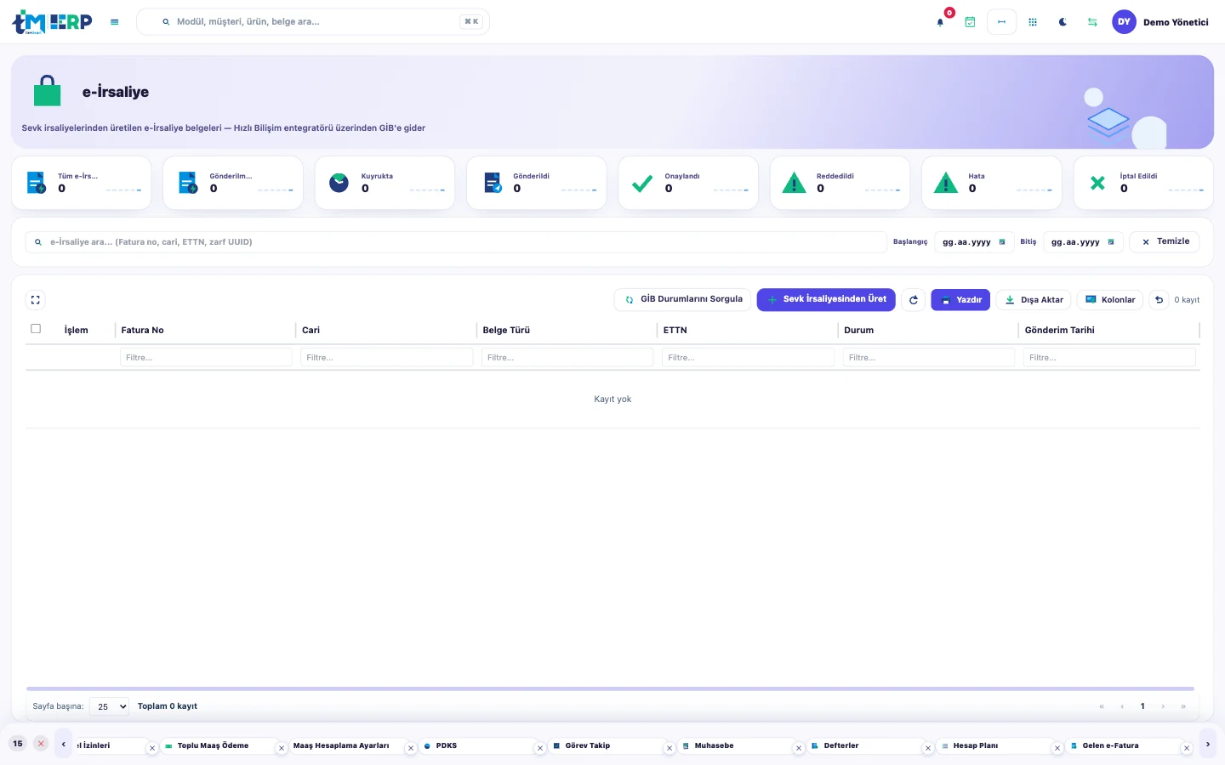Toggle fullscreen table view icon
1225x765 pixels.
point(35,300)
